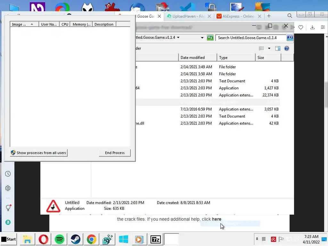The height and width of the screenshot is (246, 328).
Task: Open Opera downloads arrow icon
Action: tap(312, 27)
